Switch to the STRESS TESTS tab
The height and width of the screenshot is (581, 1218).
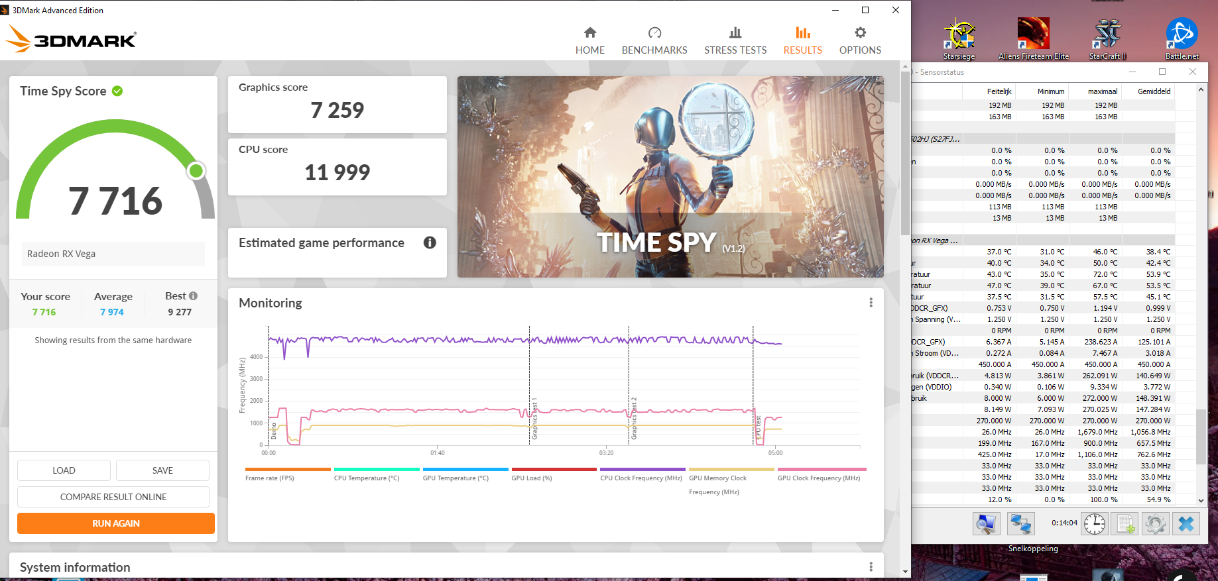tap(735, 41)
